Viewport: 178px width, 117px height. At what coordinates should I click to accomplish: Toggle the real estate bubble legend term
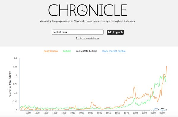click(87, 51)
